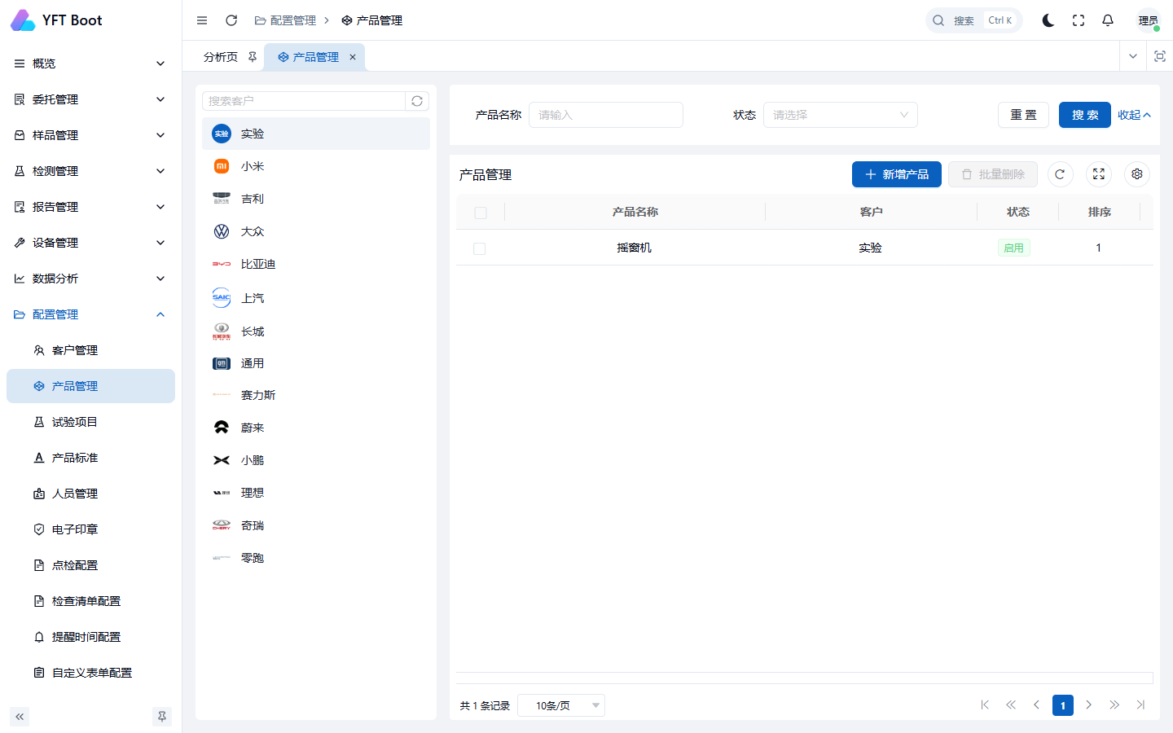Maximize tab content with the scan icon
This screenshot has width=1173, height=733.
pos(1160,56)
